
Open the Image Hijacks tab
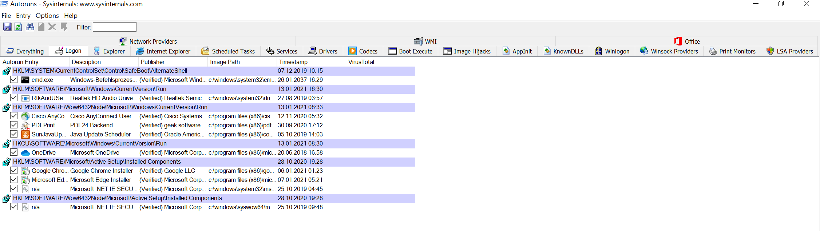coord(467,51)
